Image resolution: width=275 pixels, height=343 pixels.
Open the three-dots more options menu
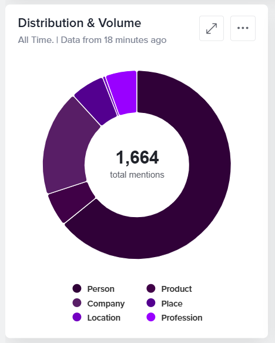243,28
